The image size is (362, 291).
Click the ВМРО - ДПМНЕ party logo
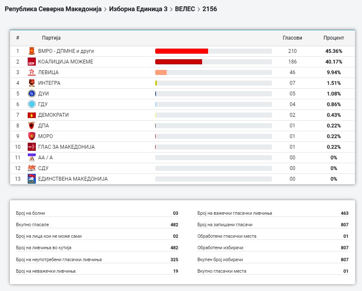(31, 51)
